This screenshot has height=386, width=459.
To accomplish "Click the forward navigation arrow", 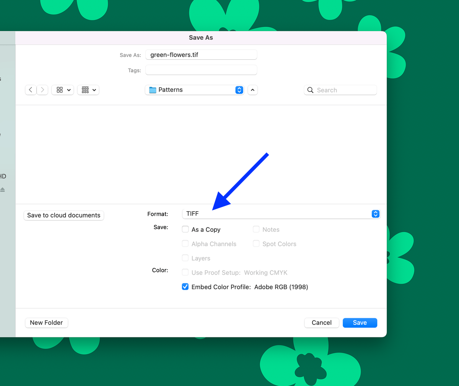I will [42, 90].
